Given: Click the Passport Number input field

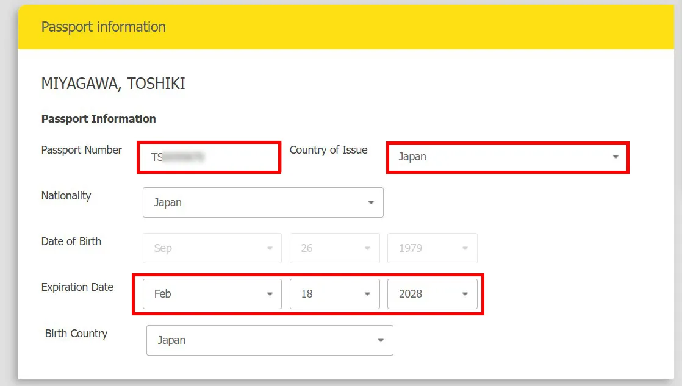Looking at the screenshot, I should 209,157.
